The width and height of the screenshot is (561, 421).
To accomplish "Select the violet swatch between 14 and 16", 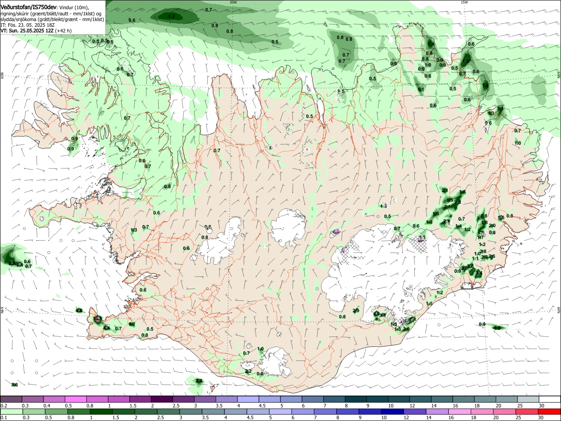I will tap(438, 411).
